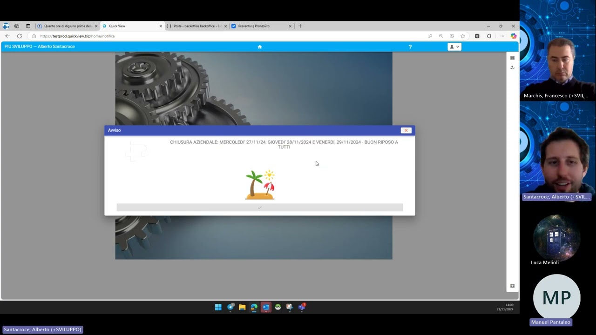Screen dimensions: 596x335
Task: Switch to Quick View browser tab
Action: pos(132,26)
